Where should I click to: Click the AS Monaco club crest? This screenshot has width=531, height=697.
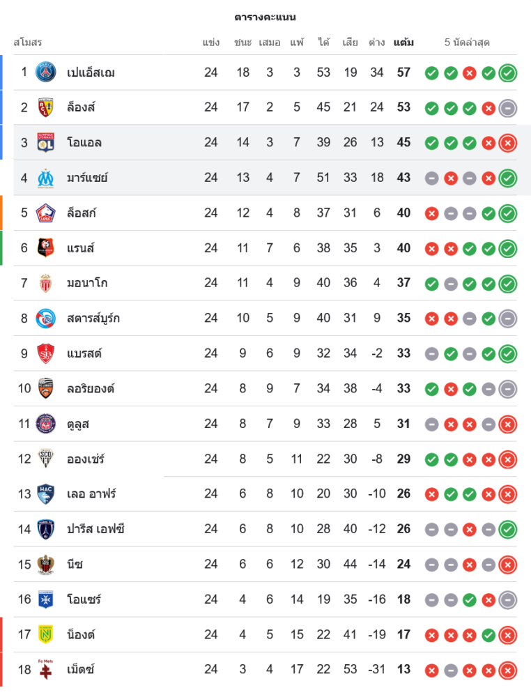click(x=46, y=283)
